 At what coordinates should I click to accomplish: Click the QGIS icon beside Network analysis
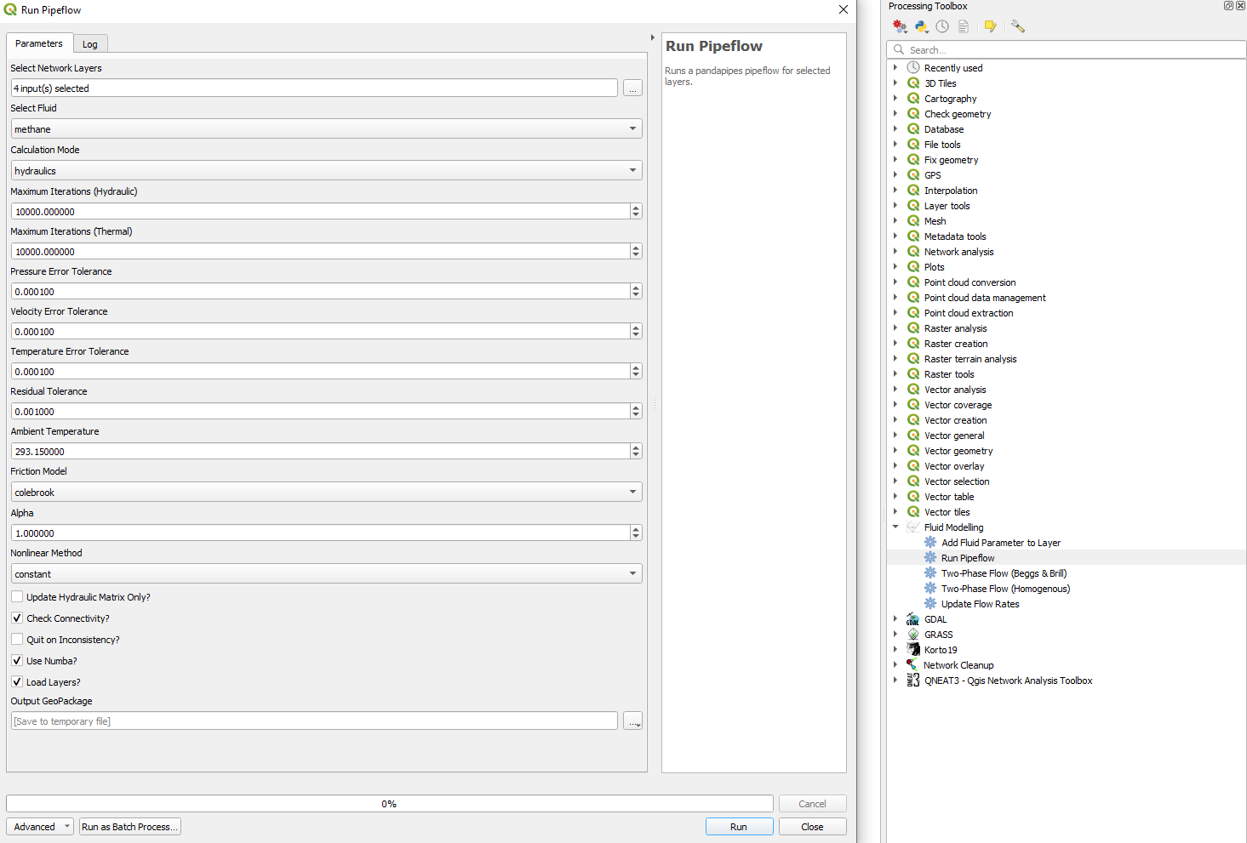click(913, 252)
